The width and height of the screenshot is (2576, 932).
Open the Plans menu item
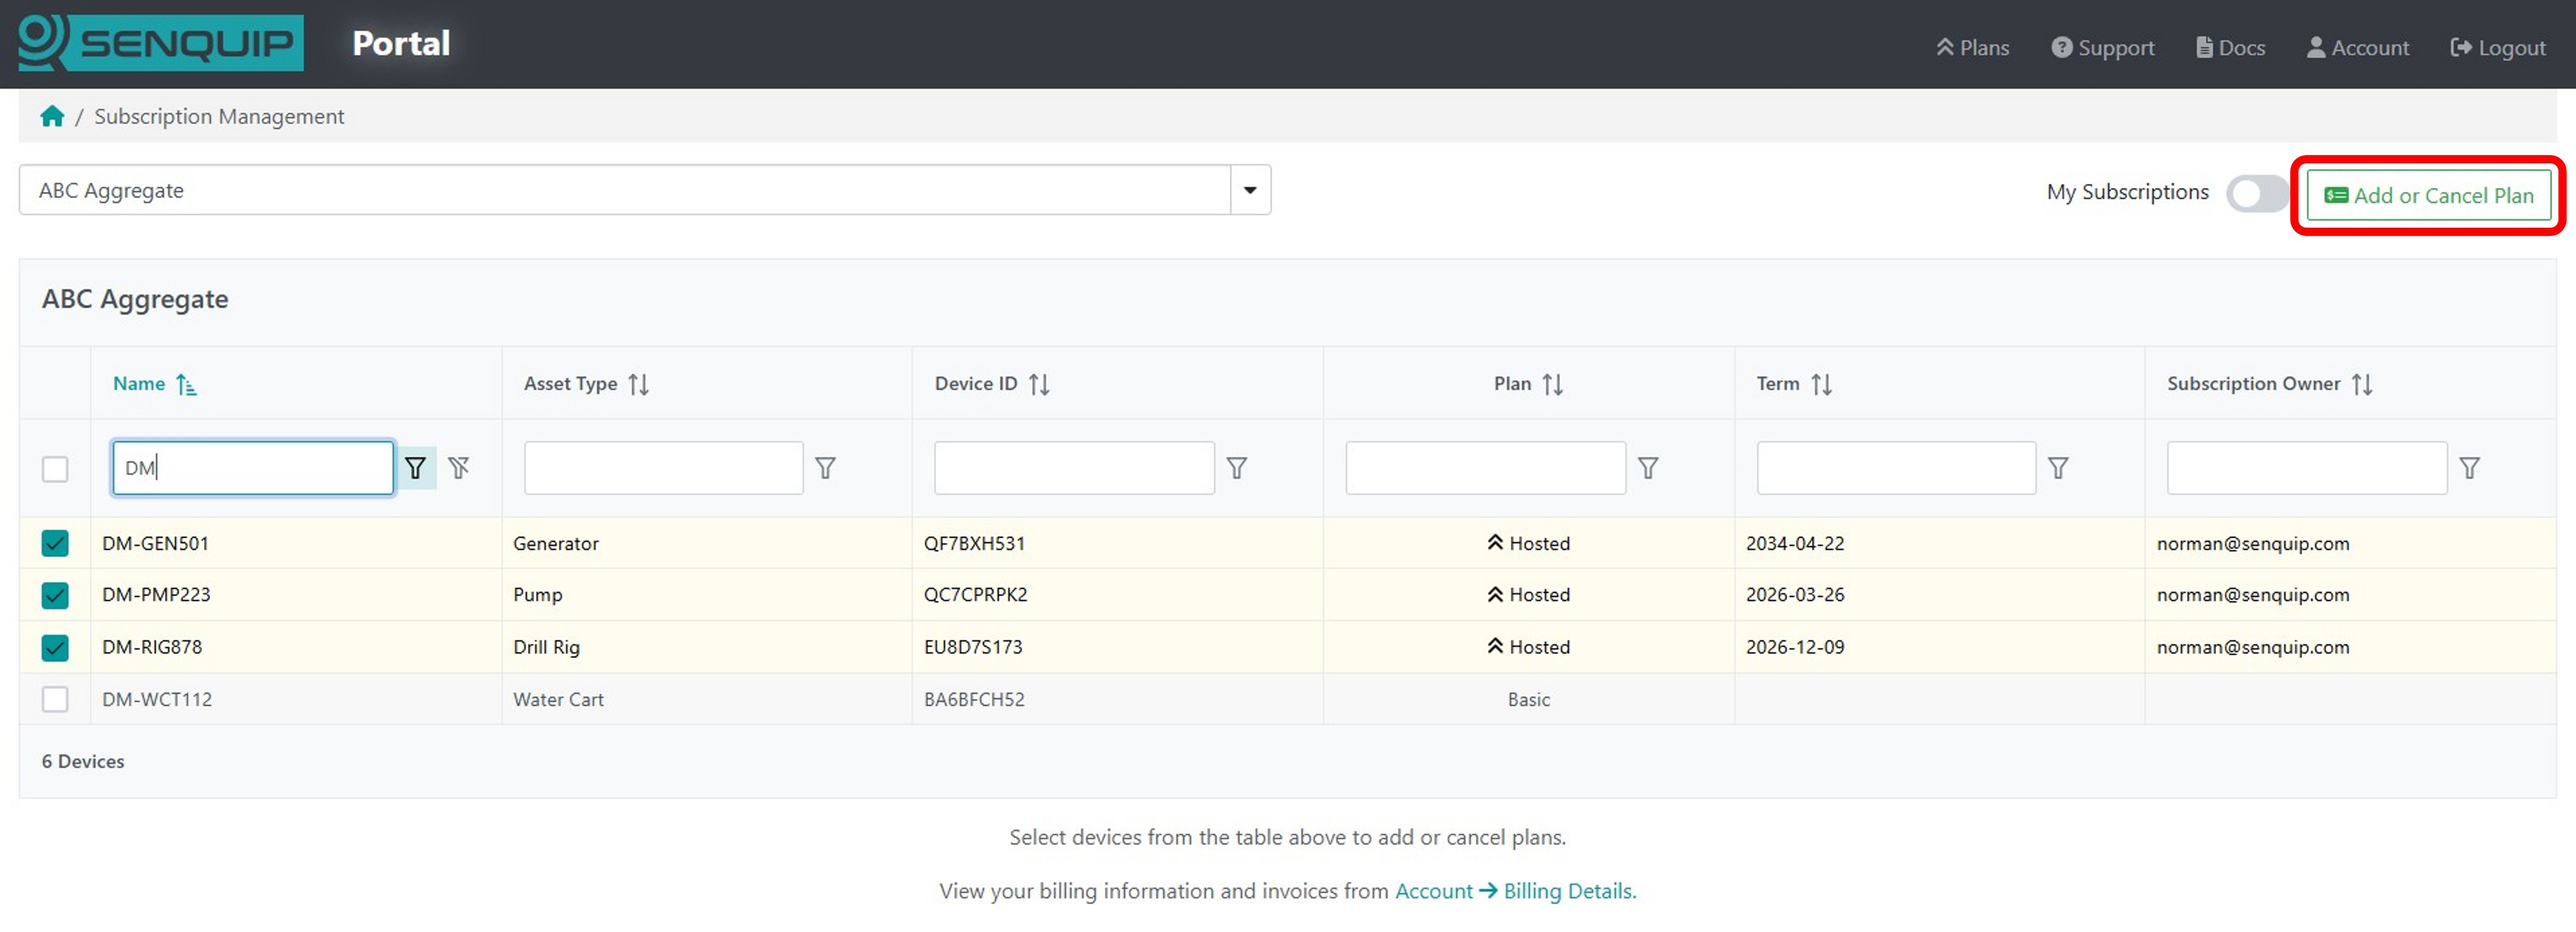click(x=1973, y=48)
